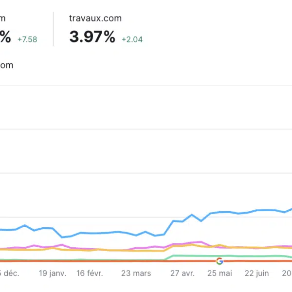Select the travaux.com domain label
Image resolution: width=292 pixels, height=292 pixels.
coord(95,18)
